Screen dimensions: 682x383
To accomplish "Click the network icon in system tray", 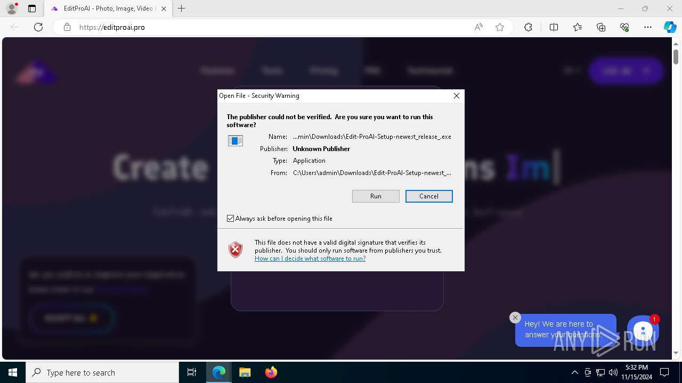I will 600,372.
